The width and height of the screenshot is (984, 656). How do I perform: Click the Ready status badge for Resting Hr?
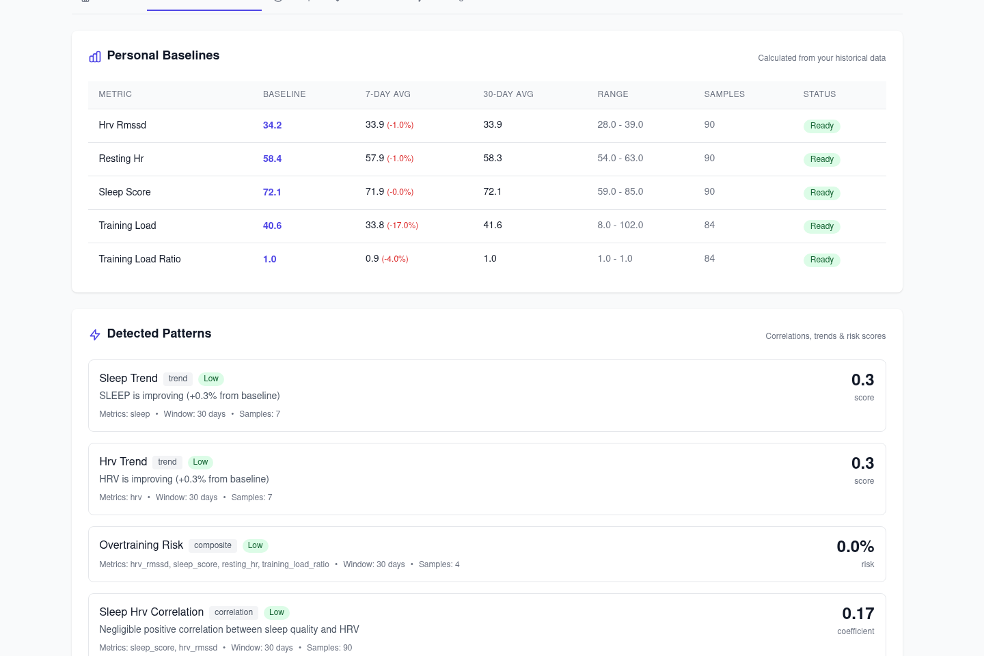(821, 159)
